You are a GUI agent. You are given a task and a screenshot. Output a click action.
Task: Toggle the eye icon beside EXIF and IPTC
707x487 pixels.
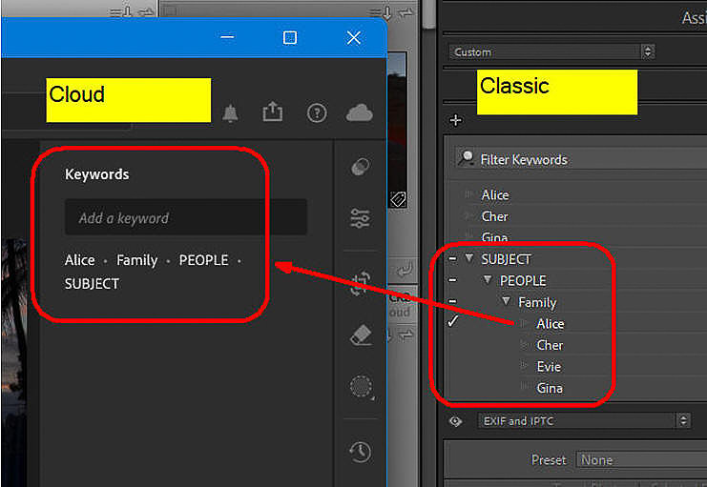tap(455, 421)
